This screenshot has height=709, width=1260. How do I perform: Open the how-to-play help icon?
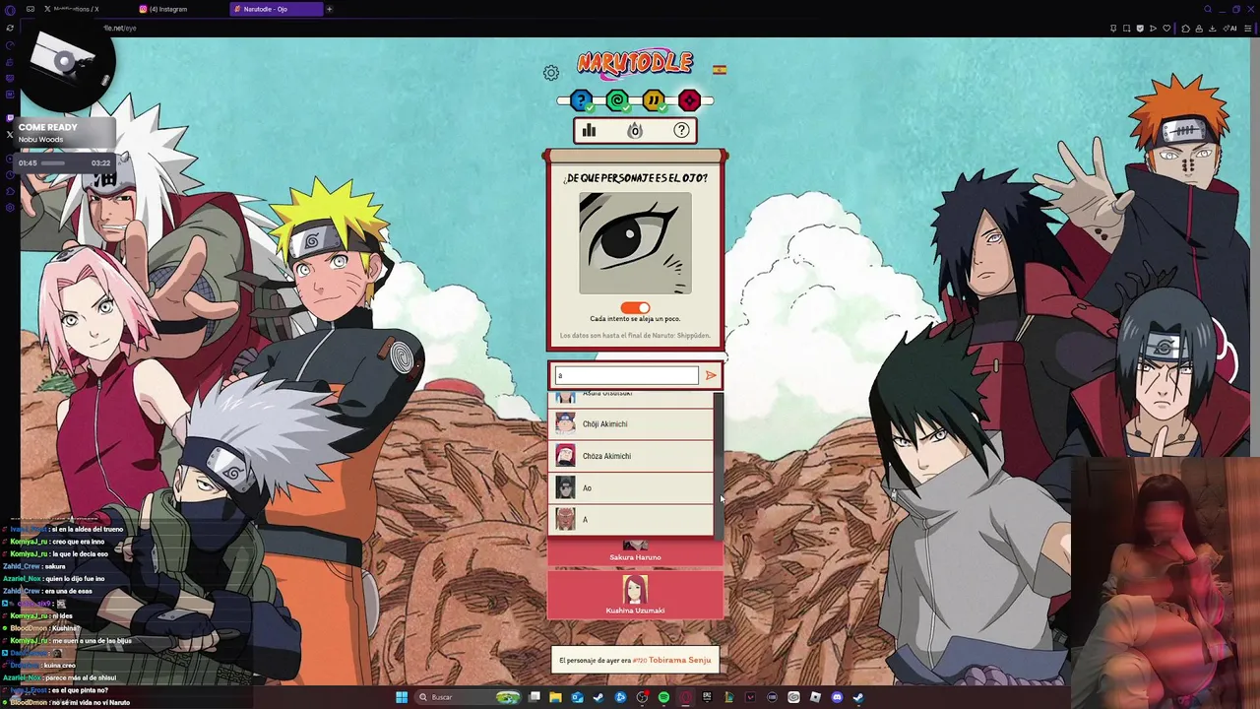[x=681, y=130]
